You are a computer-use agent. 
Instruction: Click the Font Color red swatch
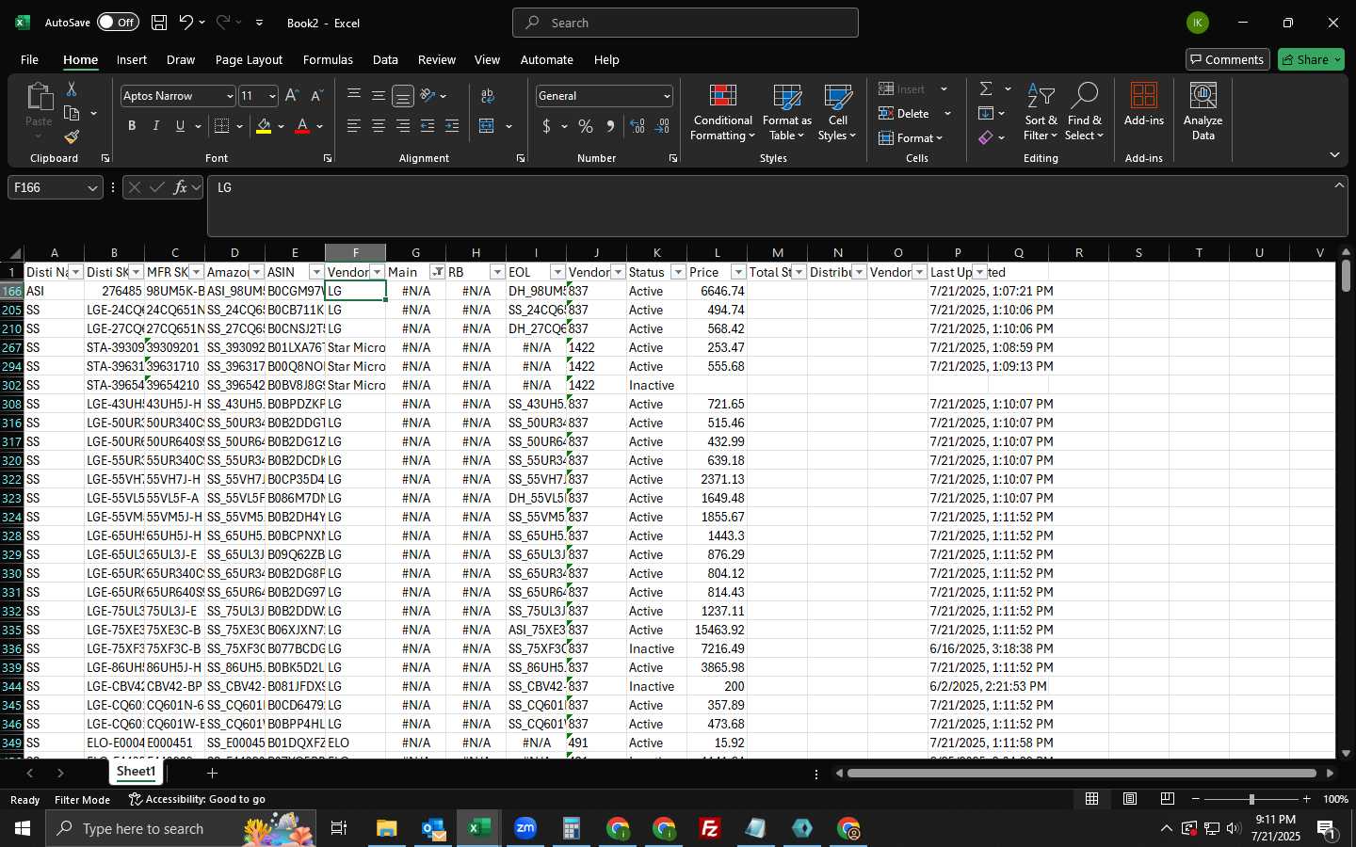pos(302,126)
